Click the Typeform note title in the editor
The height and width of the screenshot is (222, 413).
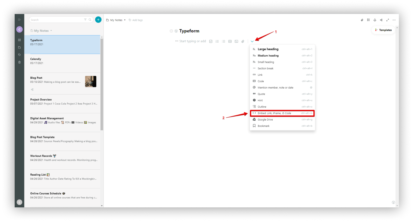189,31
